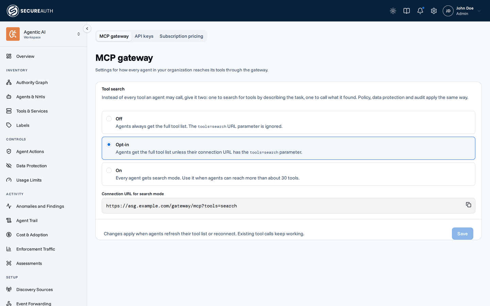Viewport: 490px width, 306px height.
Task: Click the Agents & NHIs robot icon
Action: [x=9, y=97]
